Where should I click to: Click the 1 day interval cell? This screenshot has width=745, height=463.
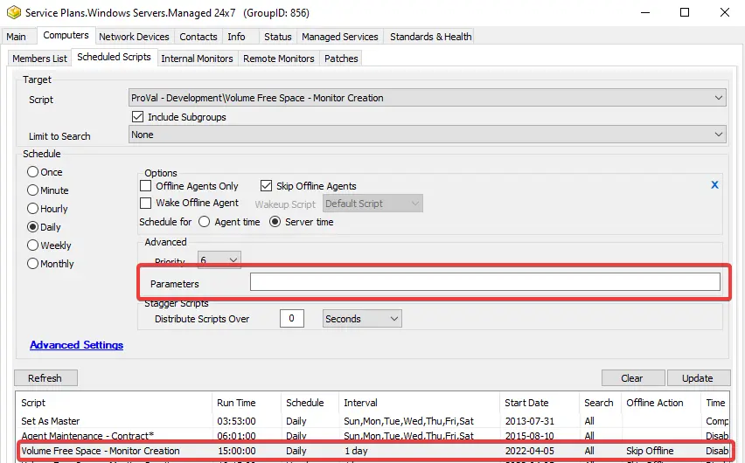coord(356,451)
